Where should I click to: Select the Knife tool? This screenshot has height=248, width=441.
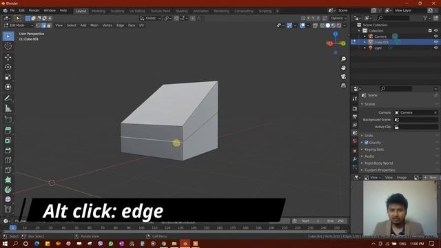[x=8, y=170]
